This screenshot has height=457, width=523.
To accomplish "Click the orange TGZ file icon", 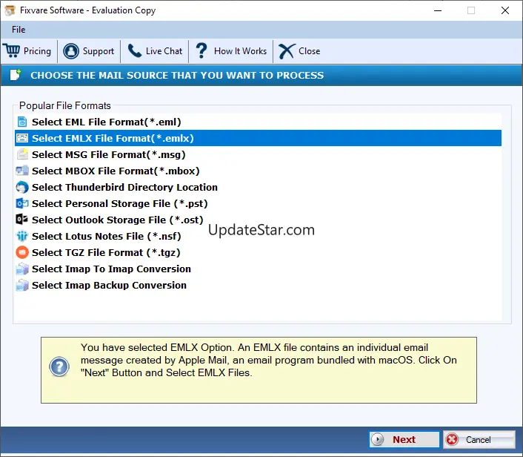I will tap(22, 252).
